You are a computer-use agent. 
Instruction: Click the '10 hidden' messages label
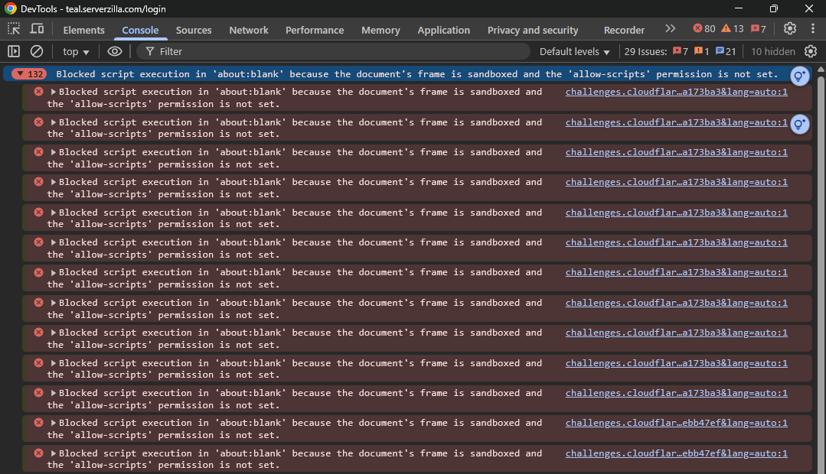[772, 51]
